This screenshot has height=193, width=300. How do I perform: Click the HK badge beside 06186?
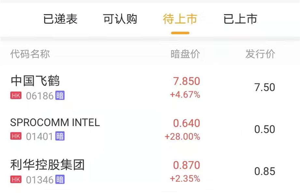coord(16,96)
